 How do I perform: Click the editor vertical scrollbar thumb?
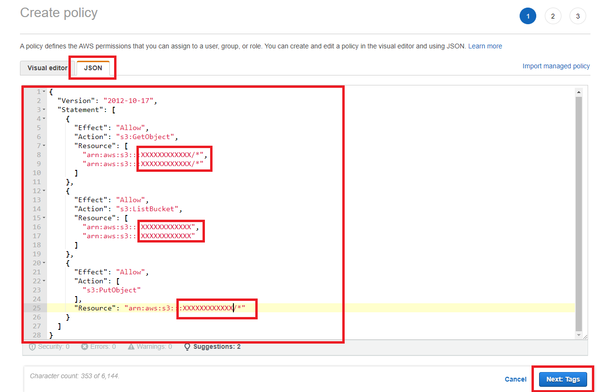click(578, 214)
